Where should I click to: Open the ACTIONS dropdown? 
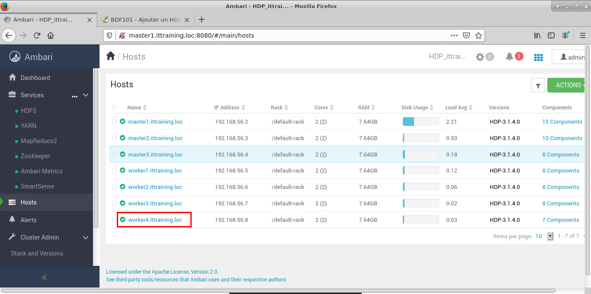coord(568,85)
